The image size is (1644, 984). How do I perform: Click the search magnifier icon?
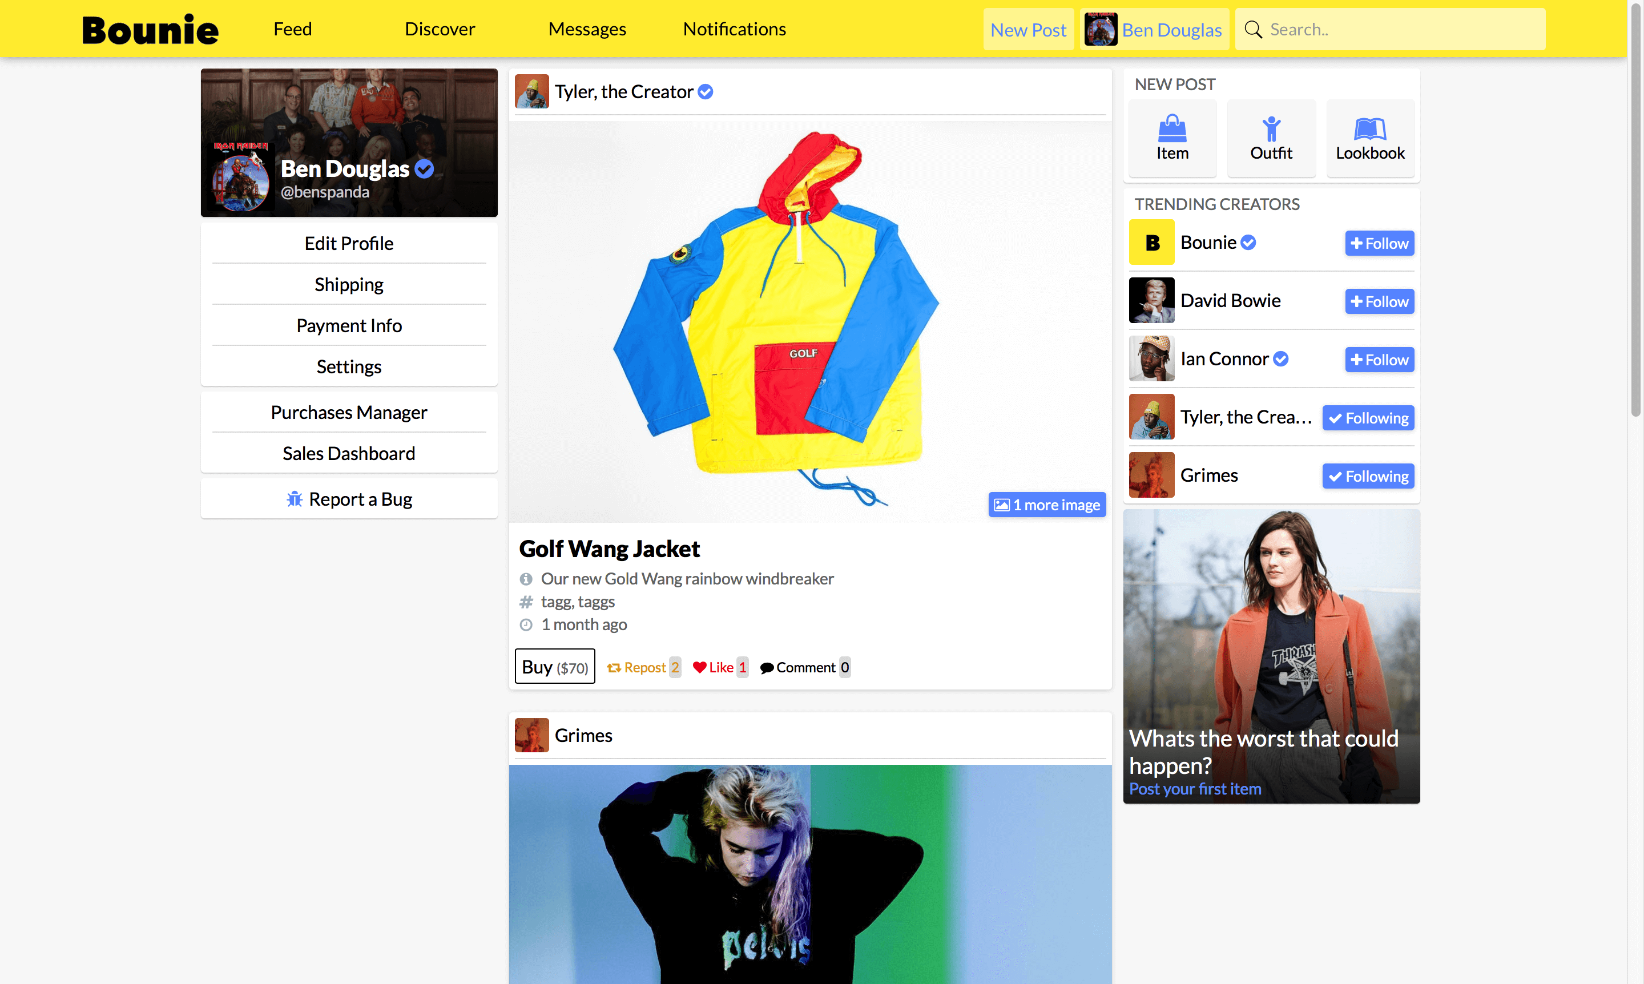(x=1253, y=29)
